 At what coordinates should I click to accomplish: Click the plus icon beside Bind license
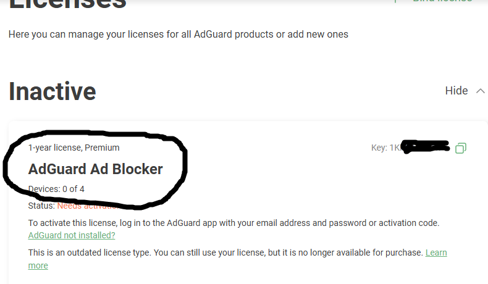click(x=395, y=1)
